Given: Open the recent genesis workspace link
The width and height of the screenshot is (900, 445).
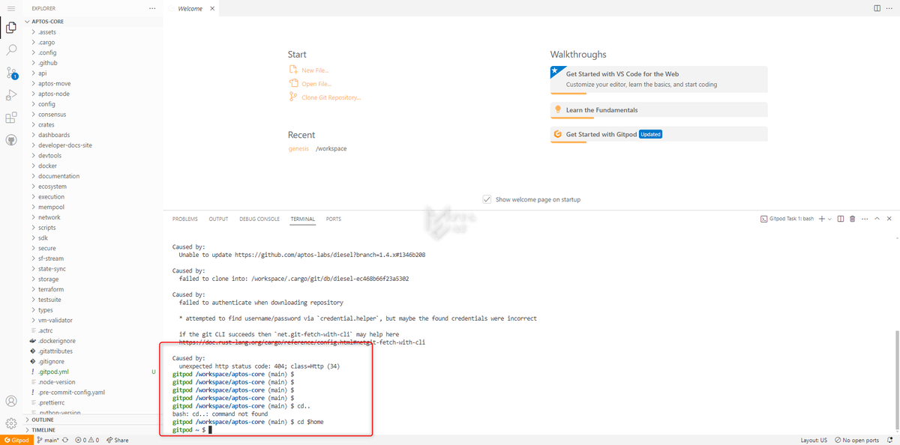Looking at the screenshot, I should tap(298, 148).
